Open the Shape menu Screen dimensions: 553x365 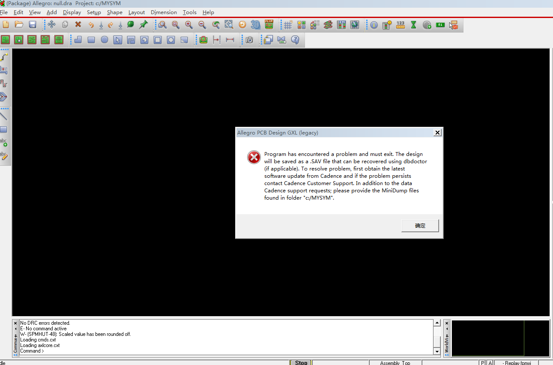coord(115,12)
